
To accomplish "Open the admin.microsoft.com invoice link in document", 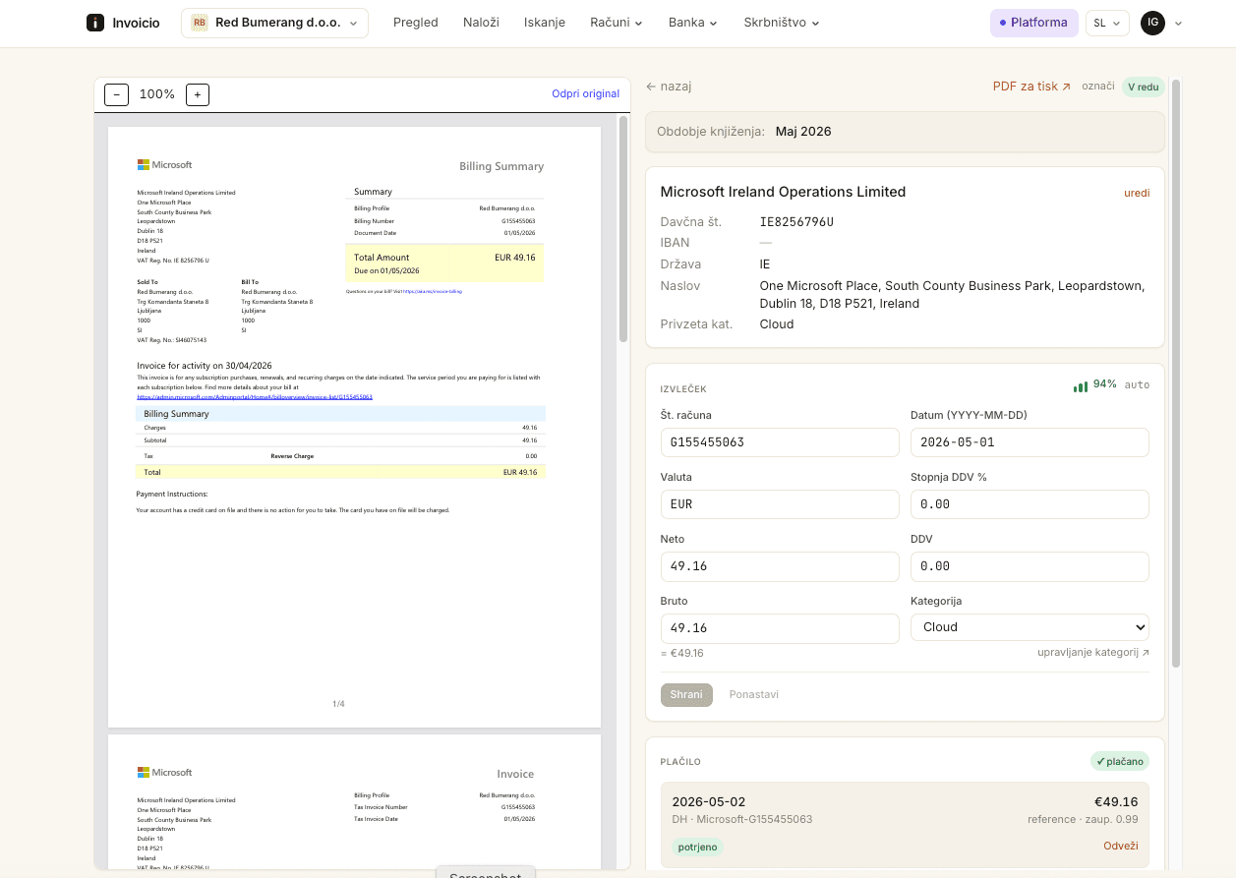I will (255, 397).
